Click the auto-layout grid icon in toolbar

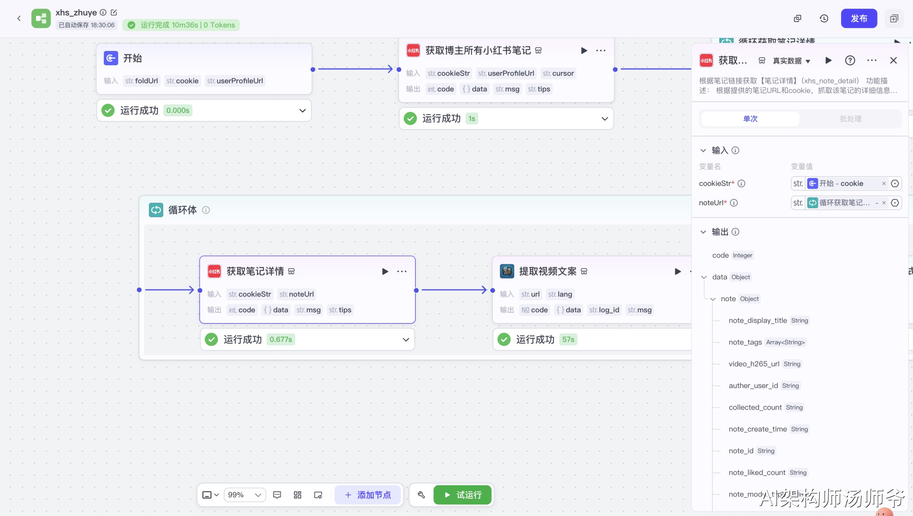pos(297,494)
